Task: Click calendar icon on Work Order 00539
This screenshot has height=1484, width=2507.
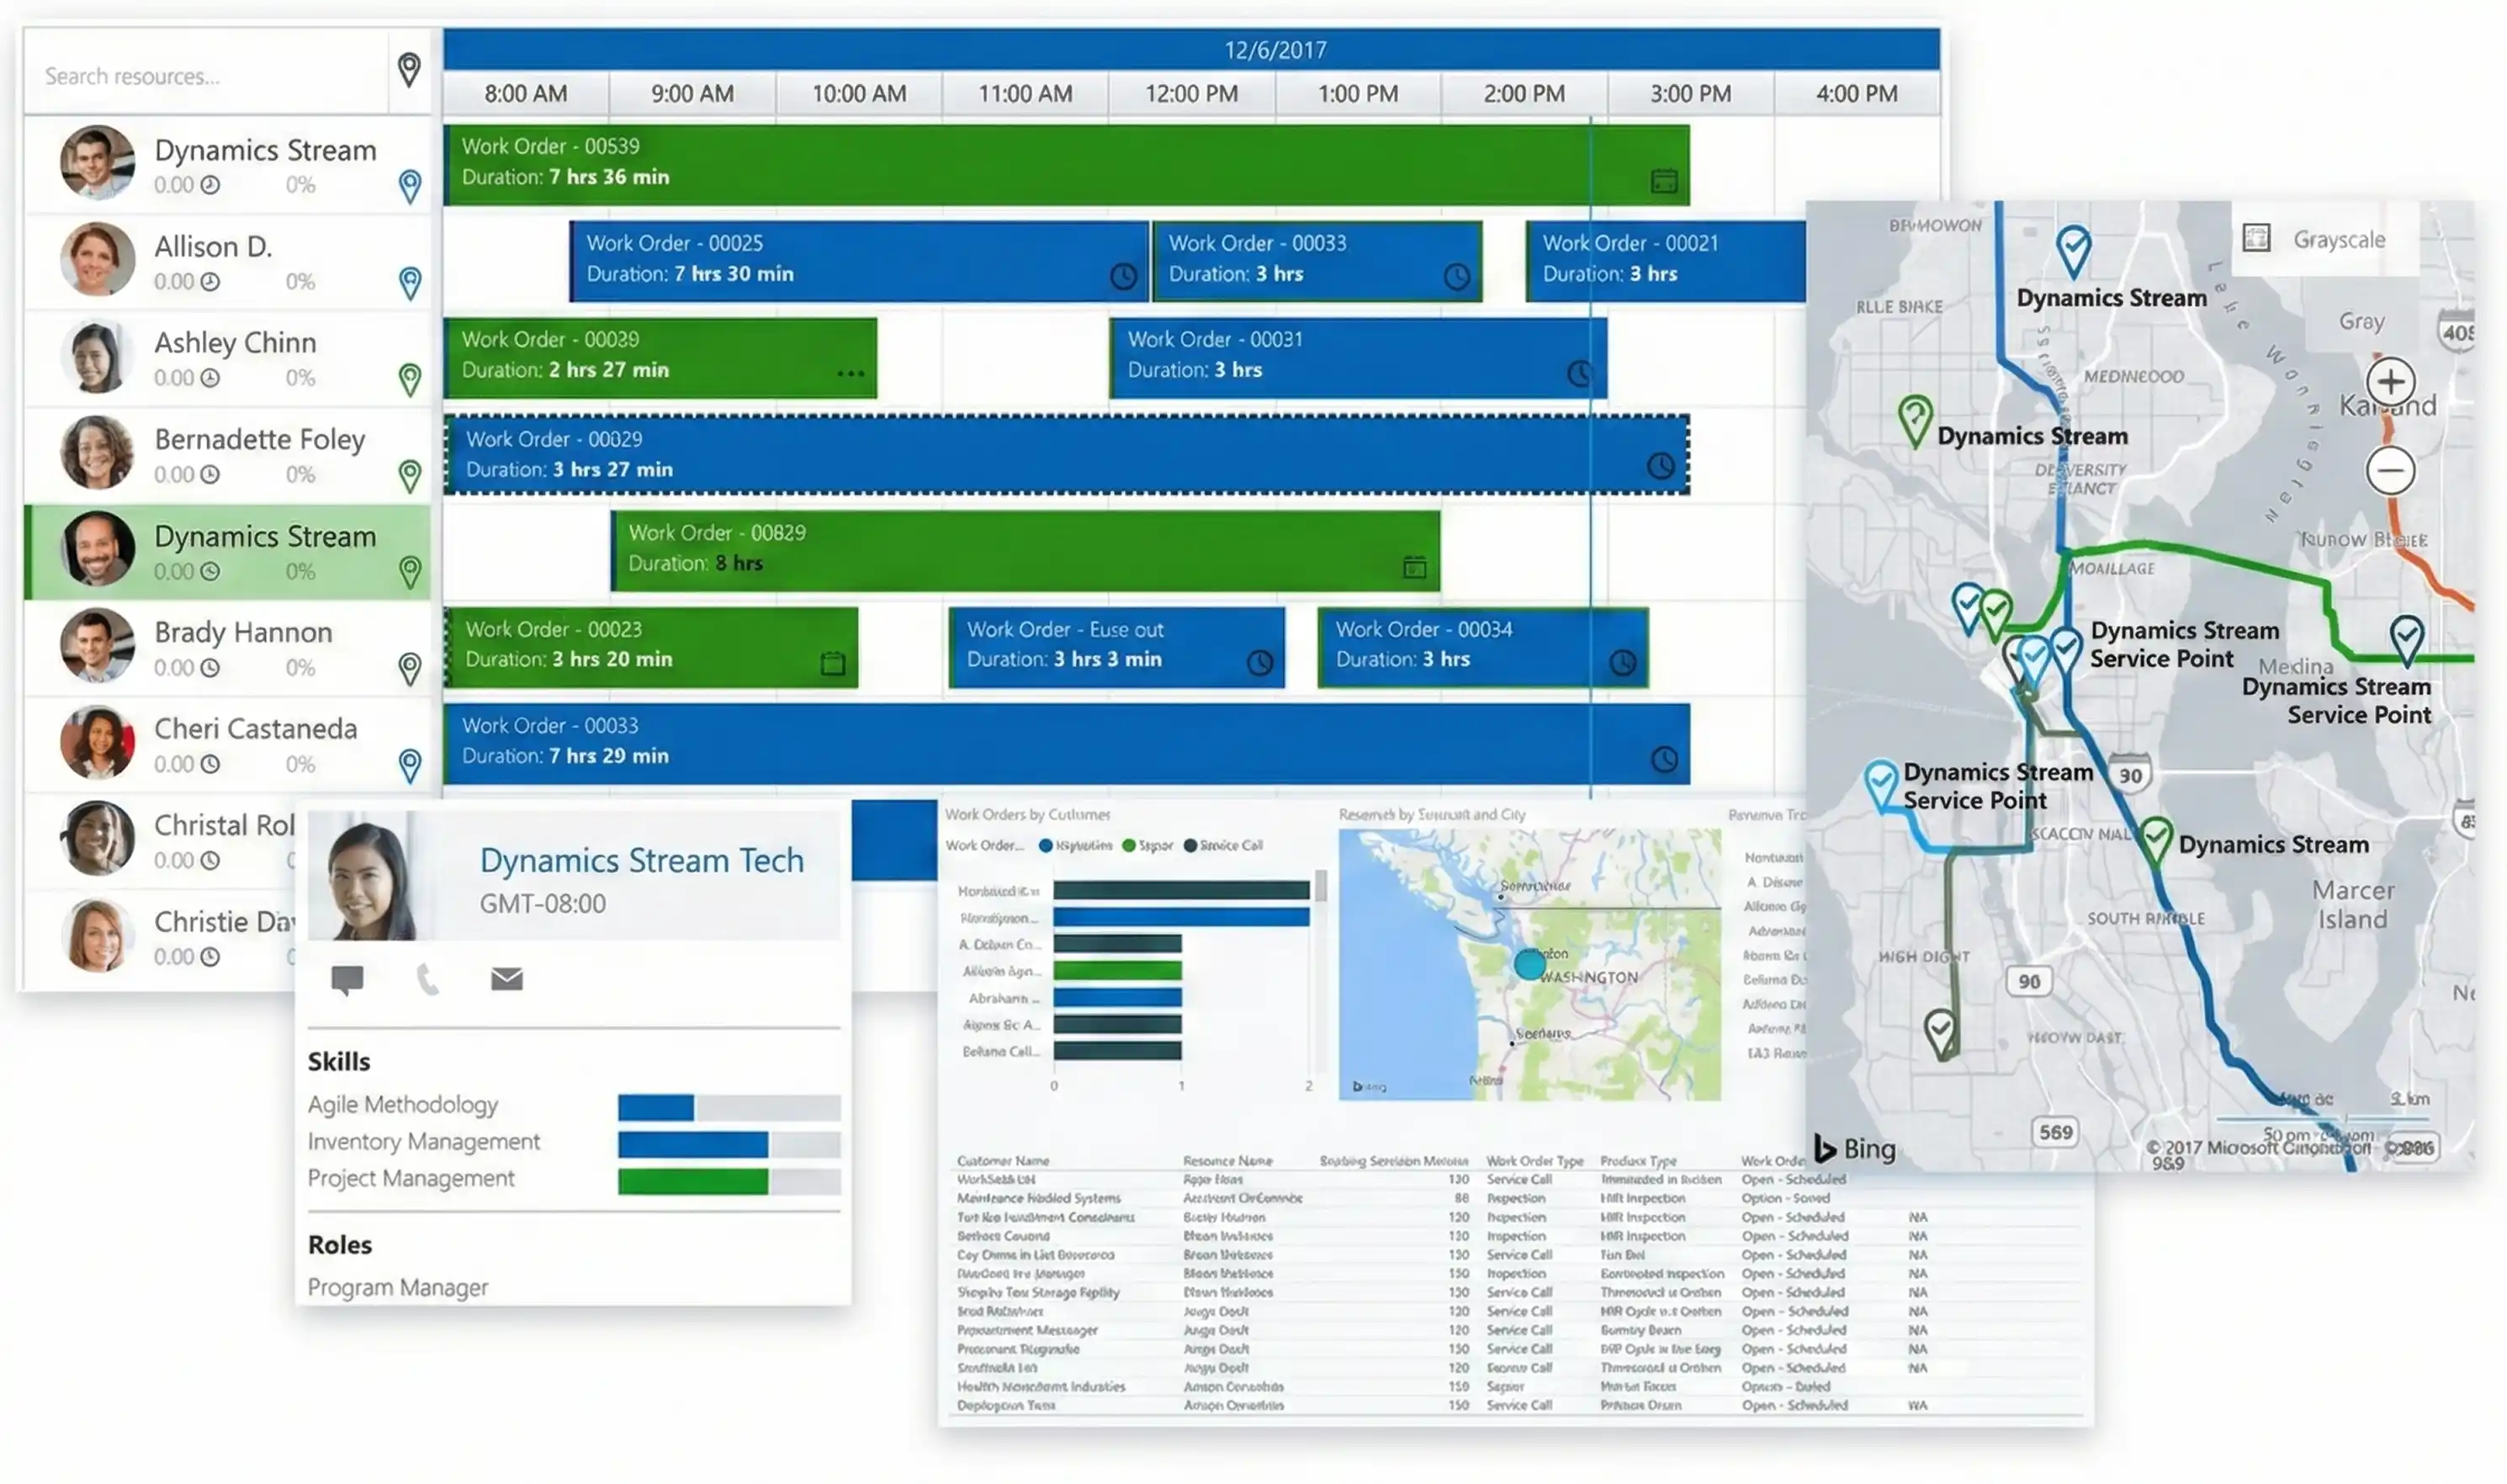Action: tap(1663, 181)
